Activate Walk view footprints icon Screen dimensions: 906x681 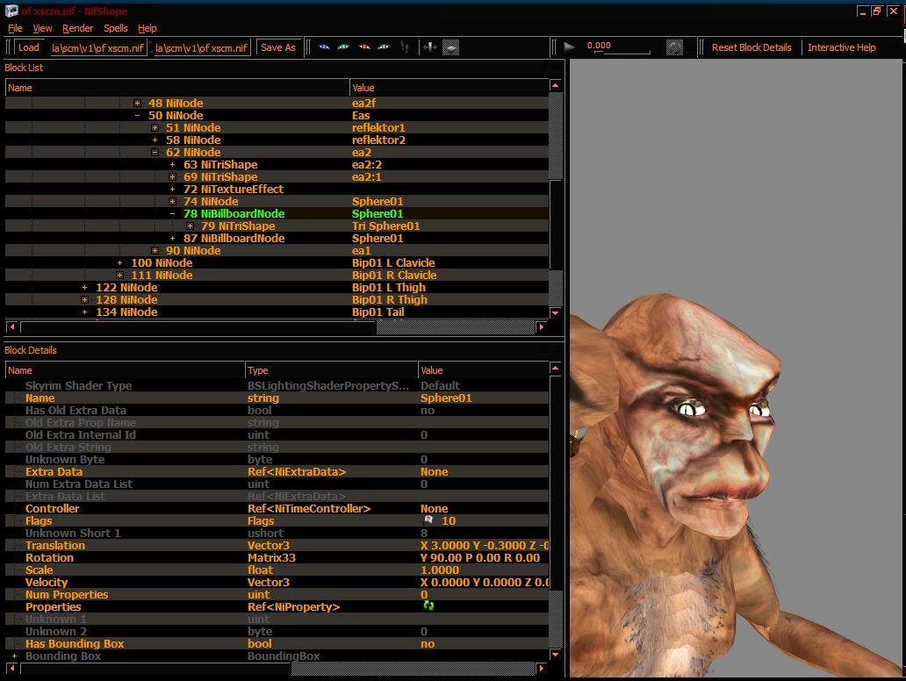[x=405, y=47]
